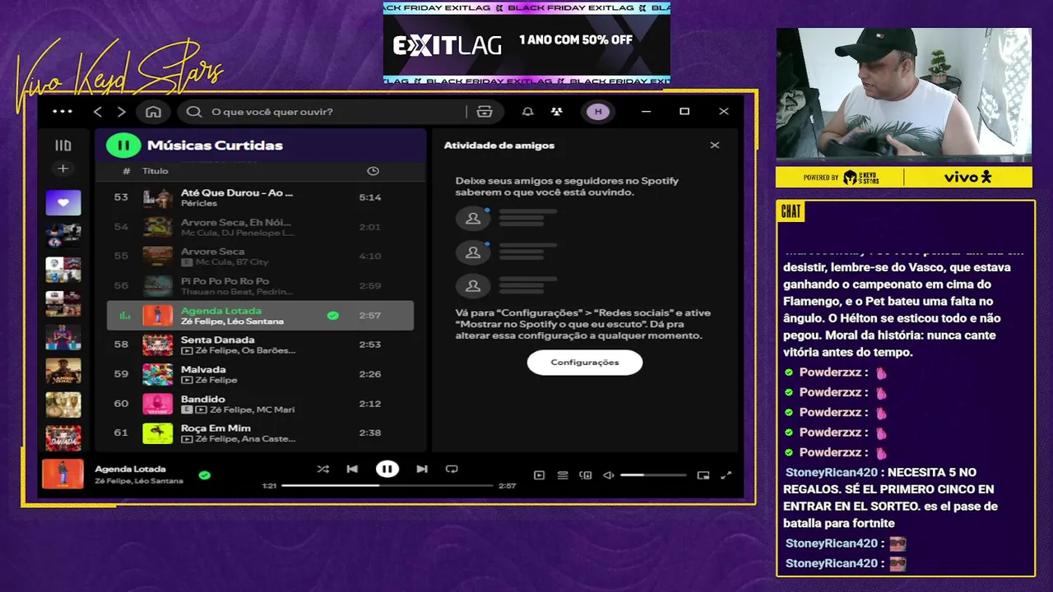Open the third sidebar playlist collage thumbnail

(63, 270)
